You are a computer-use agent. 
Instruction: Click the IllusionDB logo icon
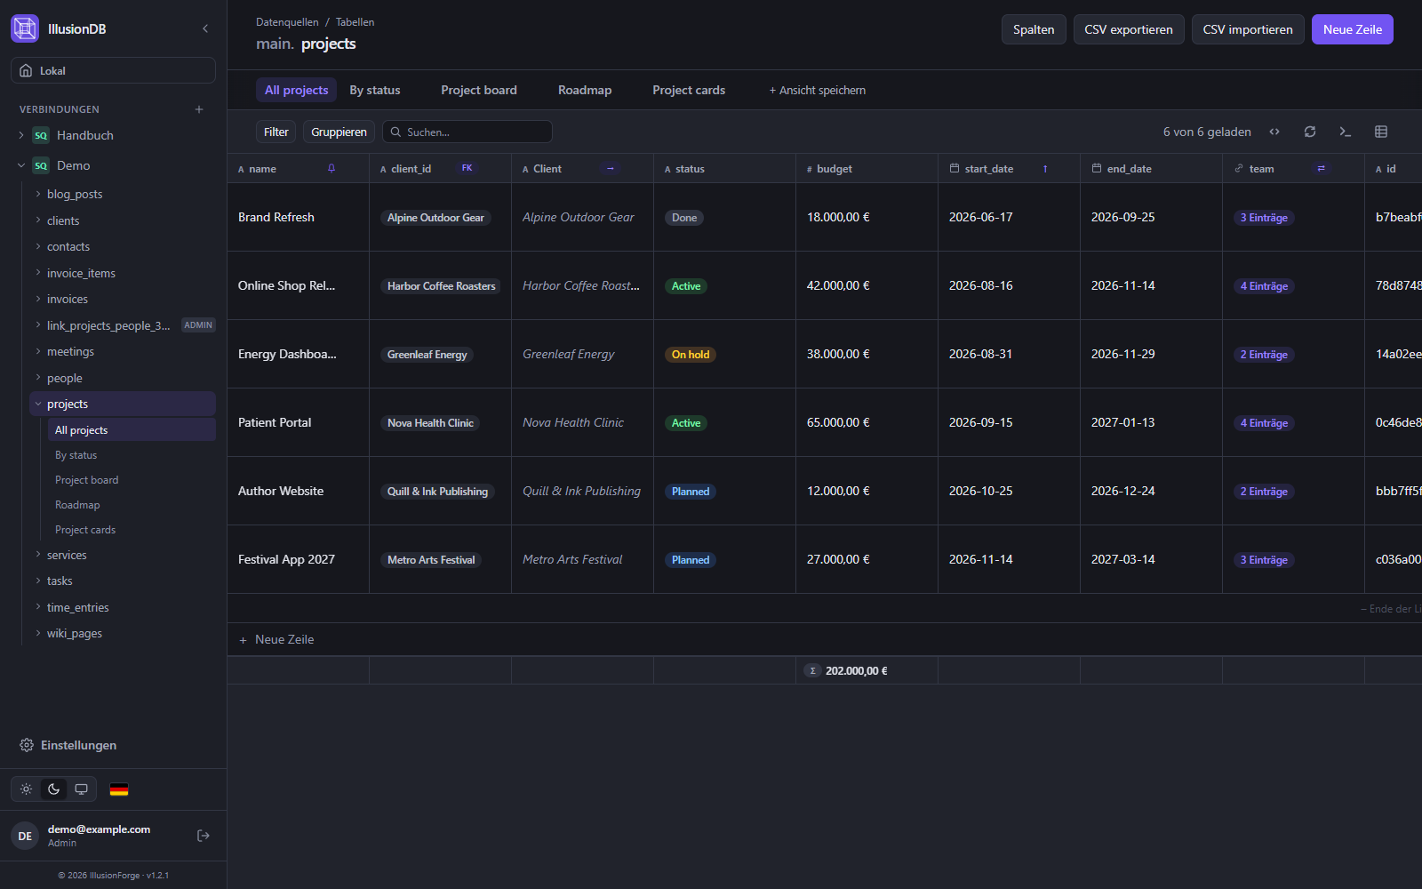point(25,28)
